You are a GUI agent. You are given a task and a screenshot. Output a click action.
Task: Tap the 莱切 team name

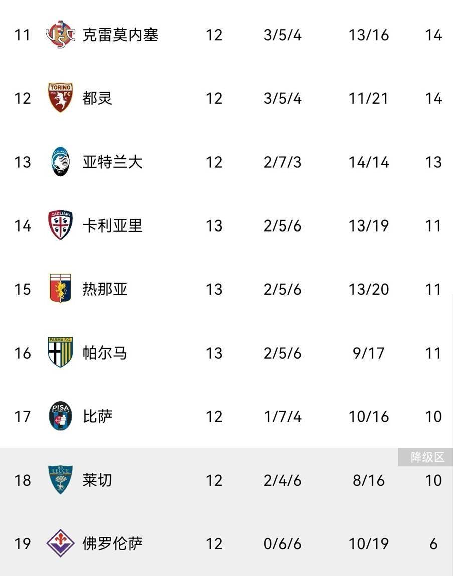(97, 480)
